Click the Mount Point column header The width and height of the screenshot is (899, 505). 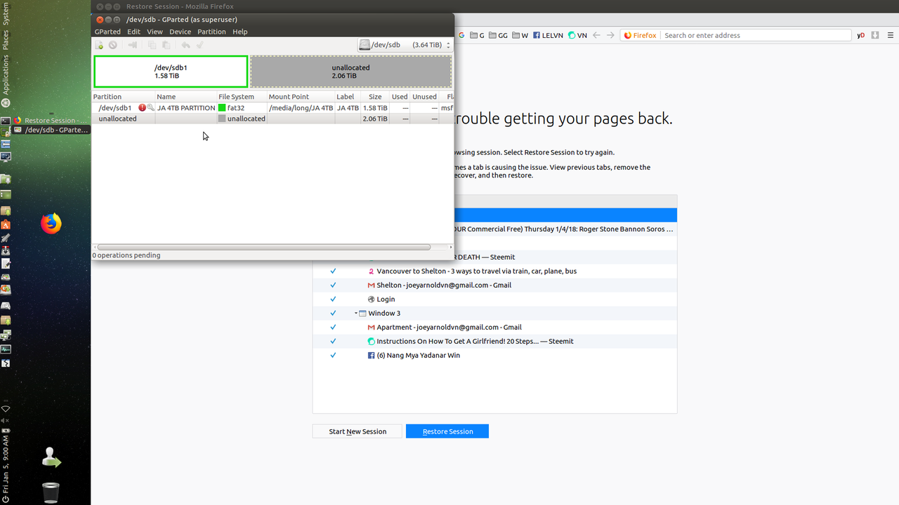pyautogui.click(x=301, y=97)
